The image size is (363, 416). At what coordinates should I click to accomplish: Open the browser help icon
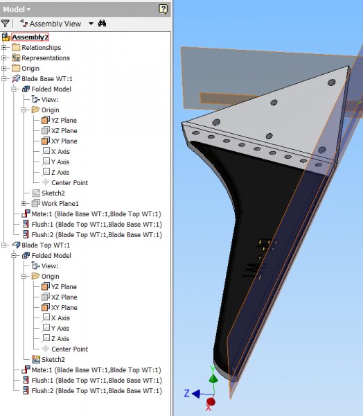163,9
